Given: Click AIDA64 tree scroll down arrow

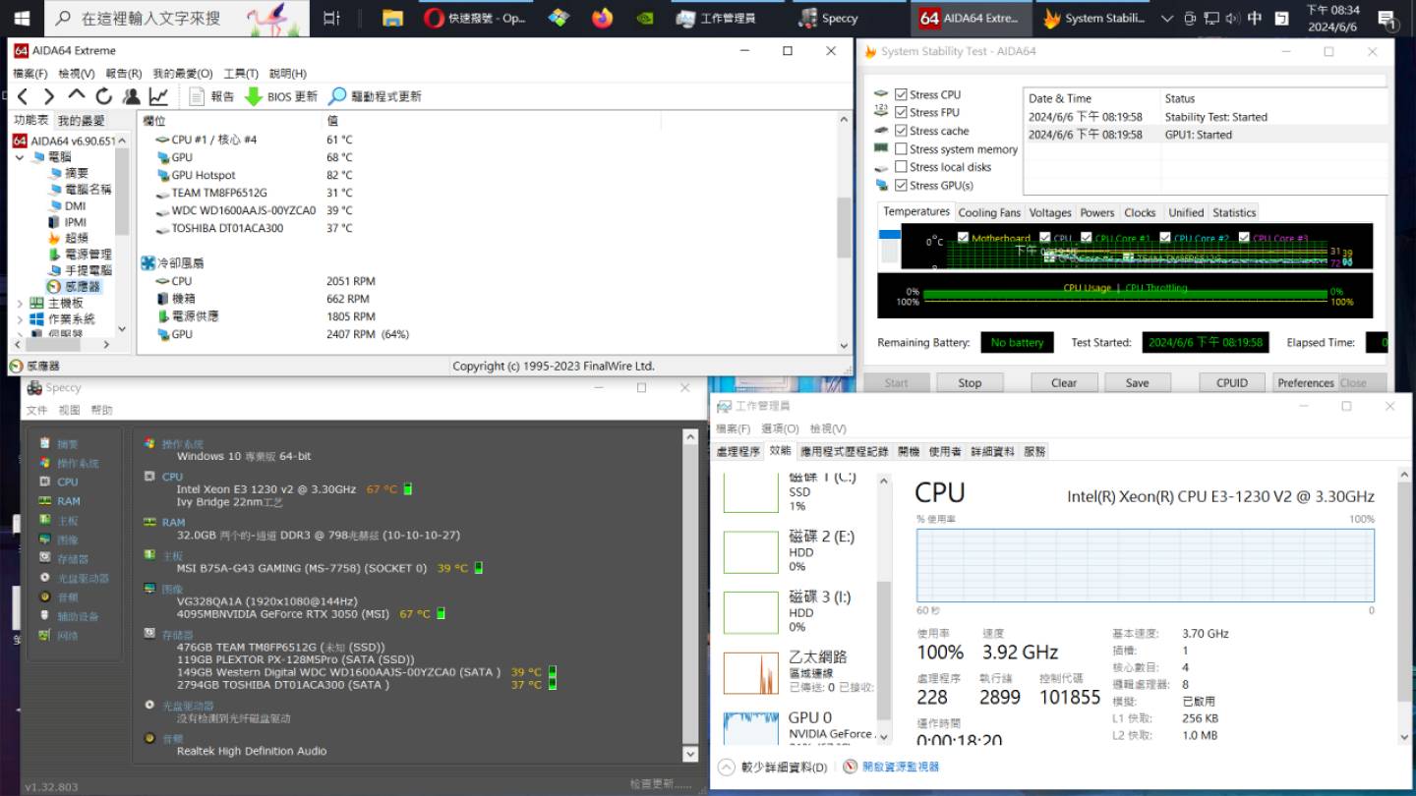Looking at the screenshot, I should 122,329.
